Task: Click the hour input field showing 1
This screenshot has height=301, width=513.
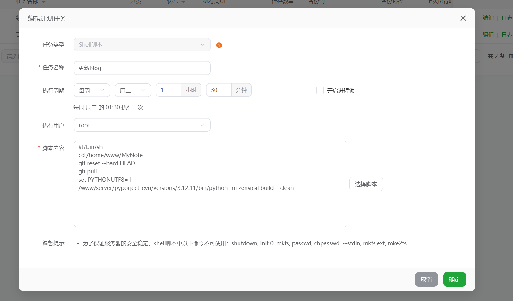Action: point(169,90)
